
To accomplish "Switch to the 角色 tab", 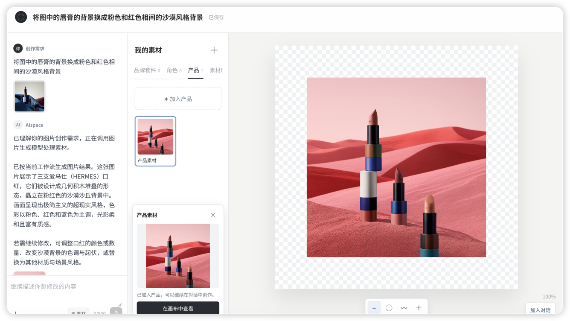I will click(x=174, y=70).
